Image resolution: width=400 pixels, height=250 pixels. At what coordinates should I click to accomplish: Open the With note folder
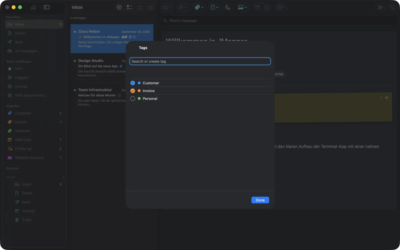34,140
